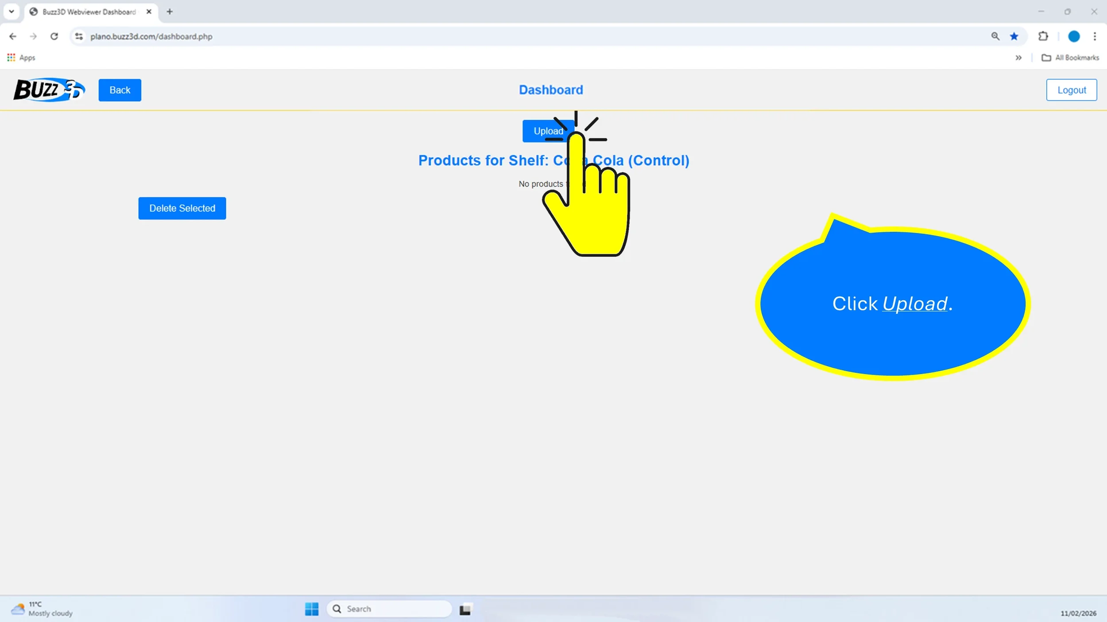The width and height of the screenshot is (1107, 622).
Task: Reload the dashboard page
Action: [x=54, y=36]
